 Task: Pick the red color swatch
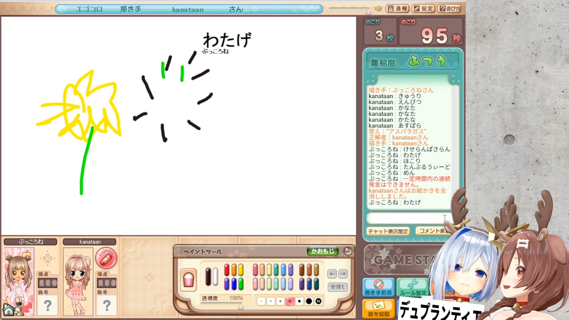point(227,270)
